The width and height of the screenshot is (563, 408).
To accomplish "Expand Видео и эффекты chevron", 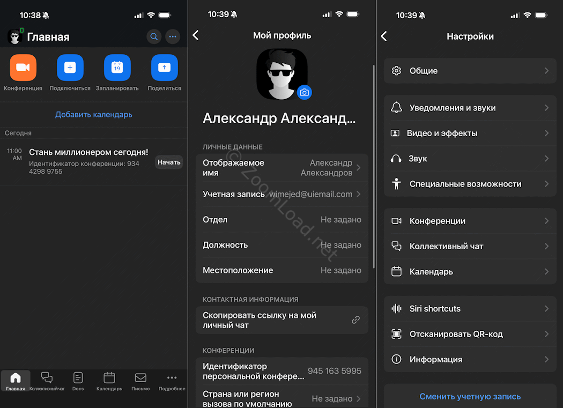I will click(546, 133).
